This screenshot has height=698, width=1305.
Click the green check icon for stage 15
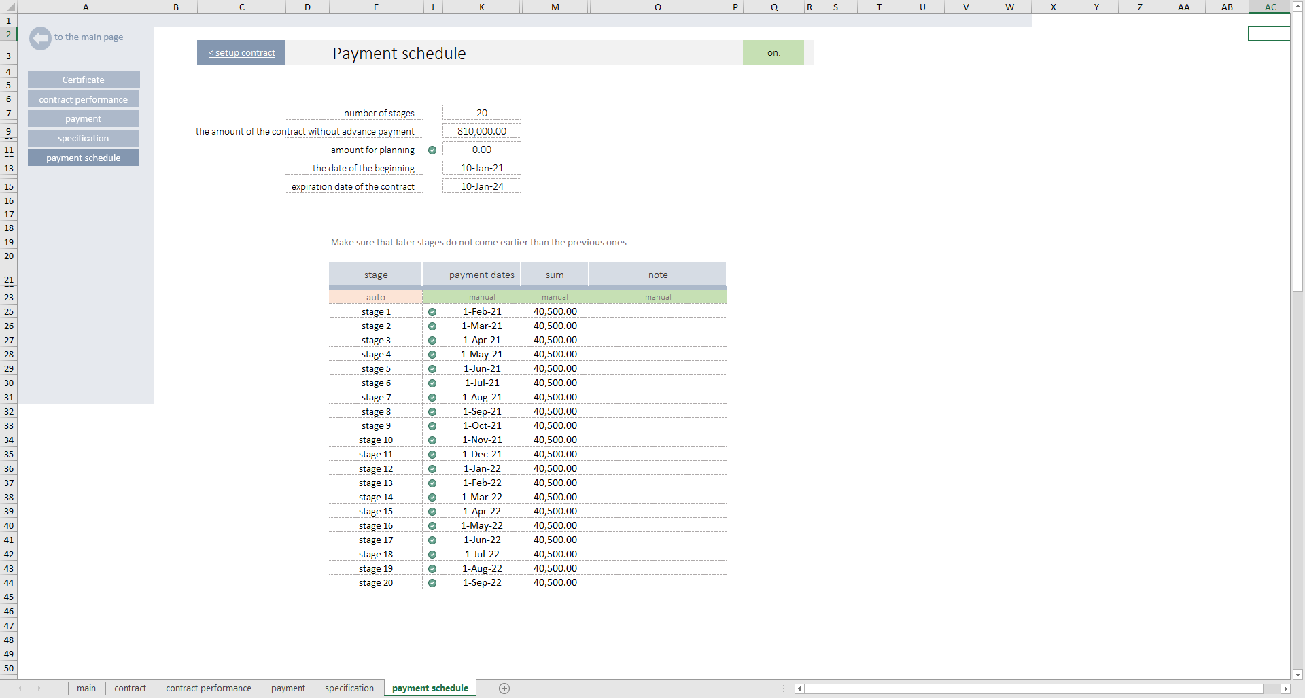click(432, 512)
